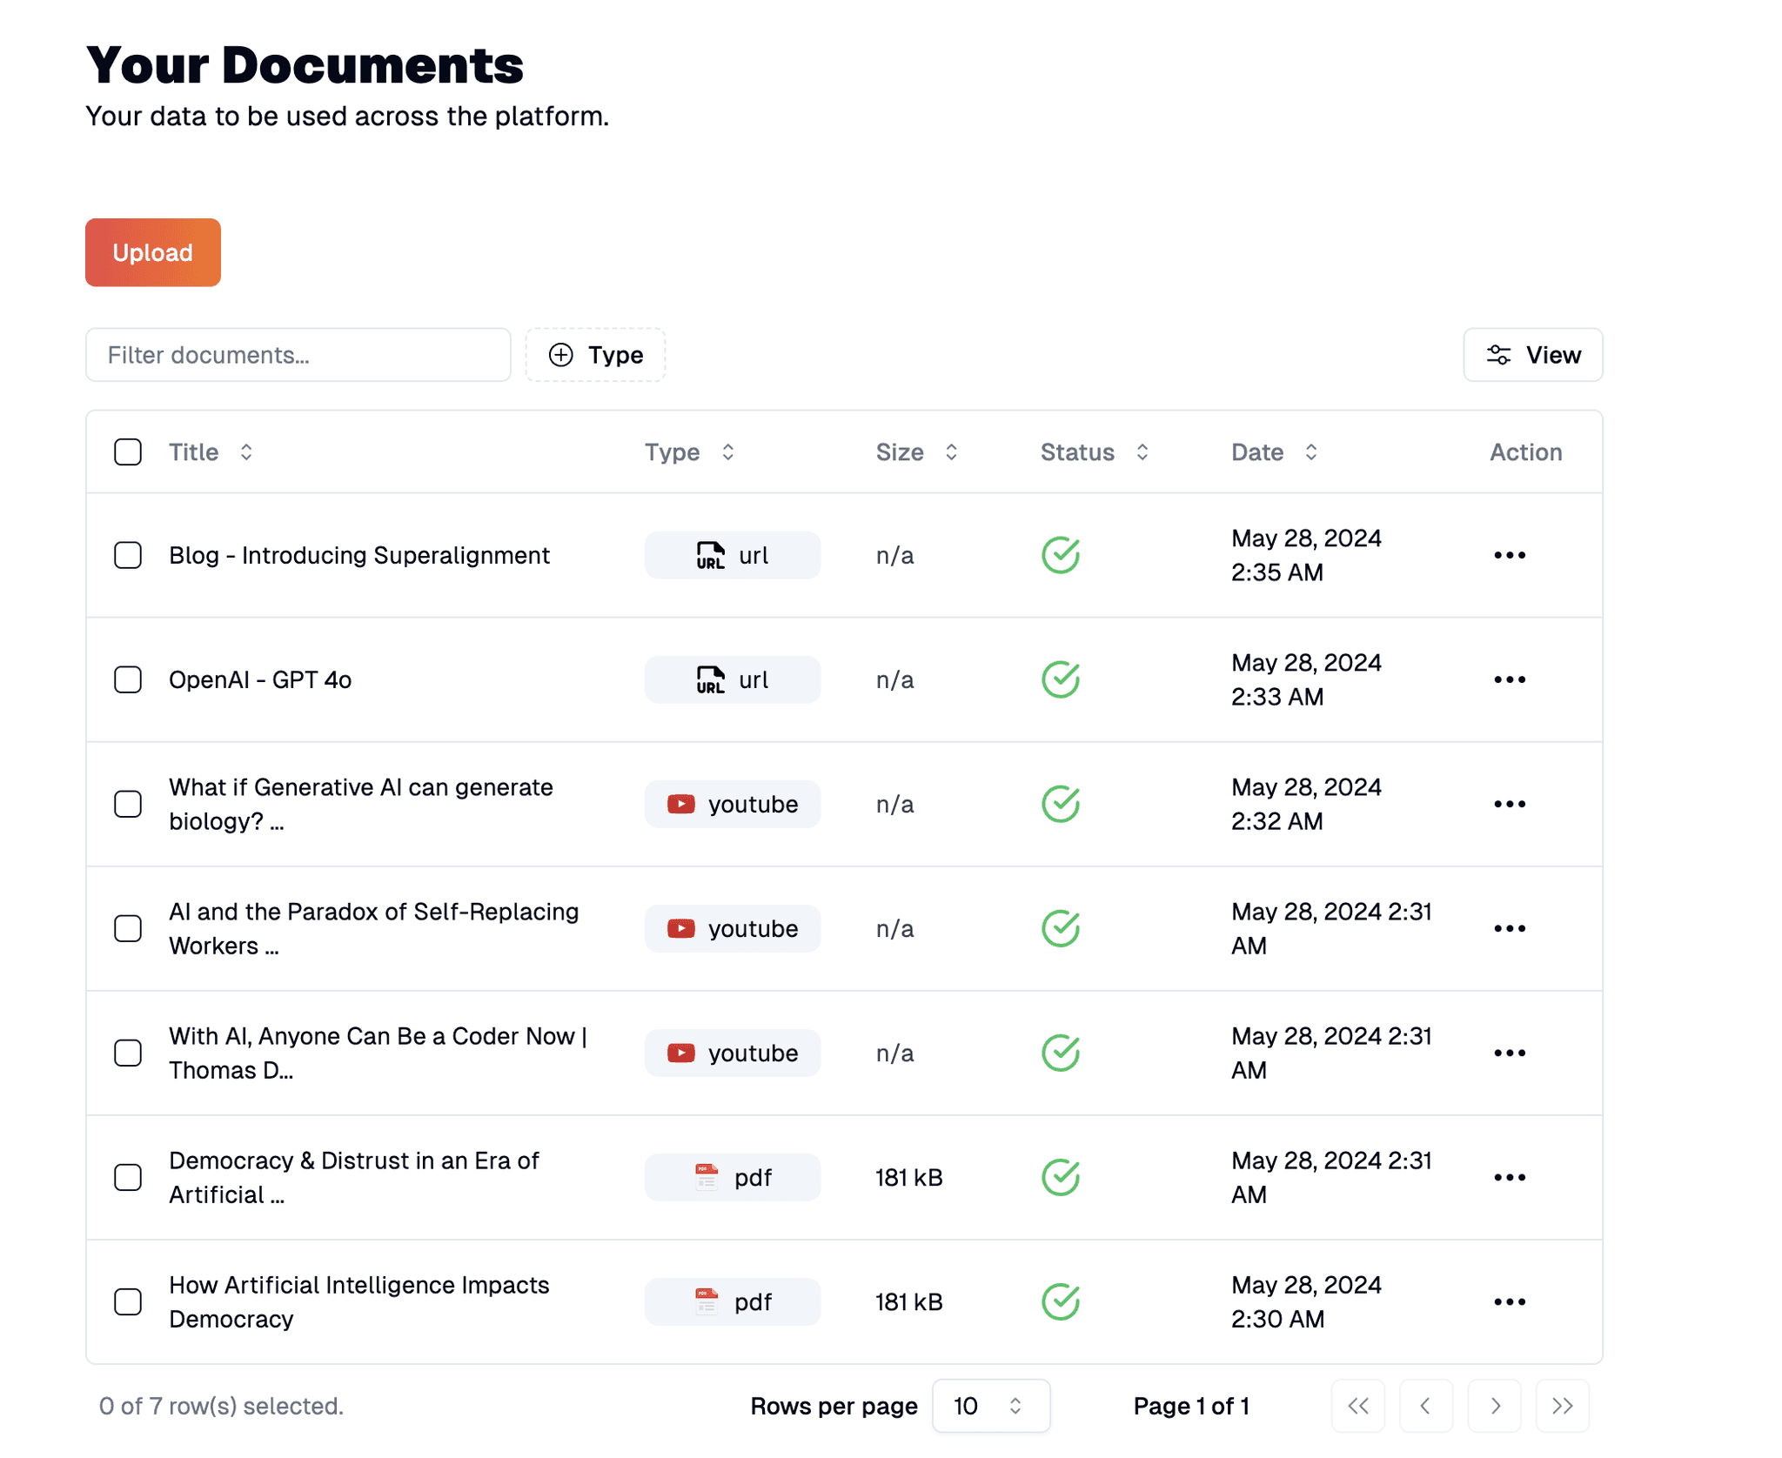This screenshot has width=1782, height=1458.
Task: Click the next page arrow icon
Action: pos(1494,1406)
